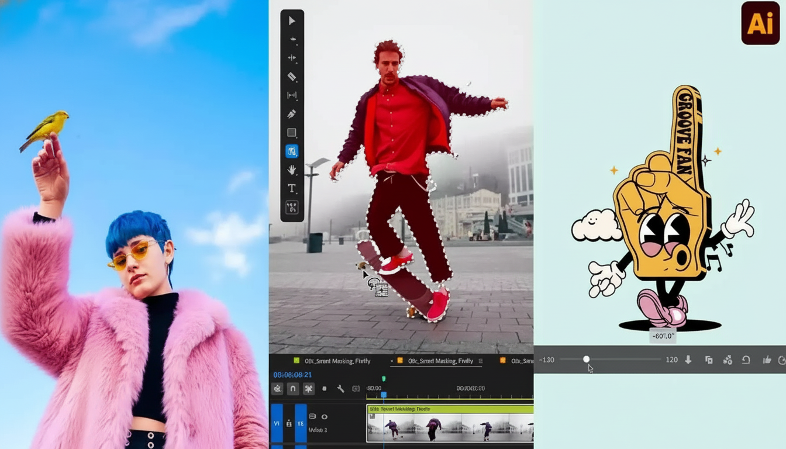Select the Rectangle tool
Screen dimensions: 786x449
[x=292, y=132]
